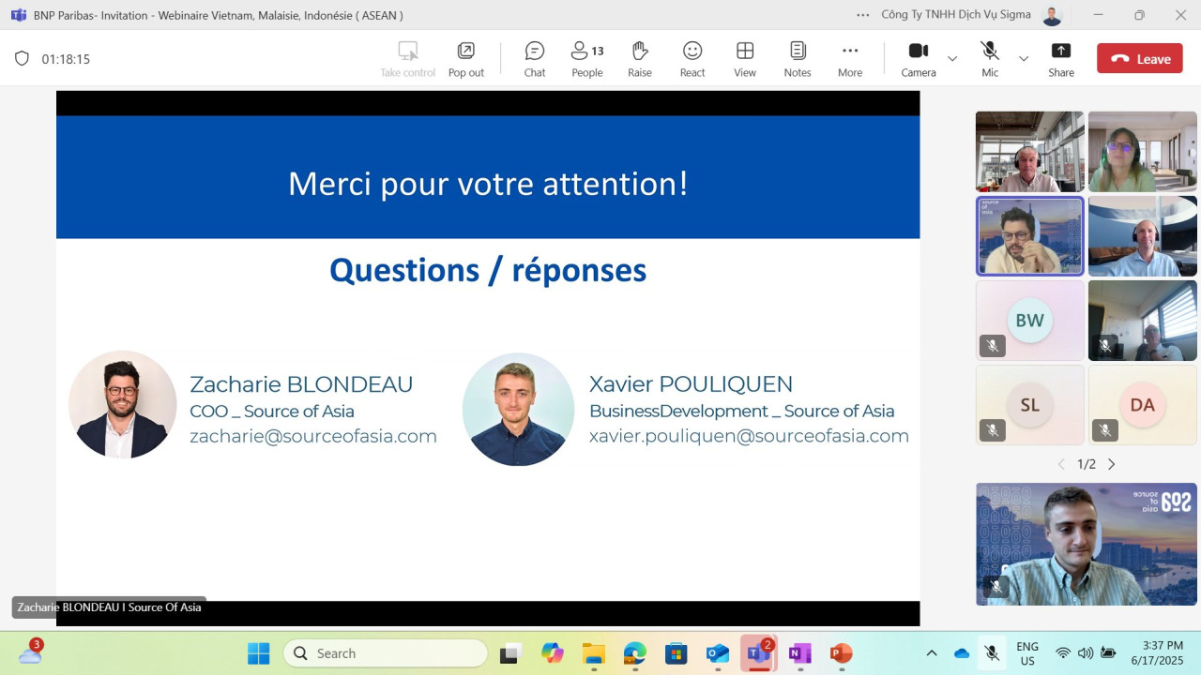Expand the Mic options dropdown arrow
The height and width of the screenshot is (675, 1201).
coord(1024,58)
